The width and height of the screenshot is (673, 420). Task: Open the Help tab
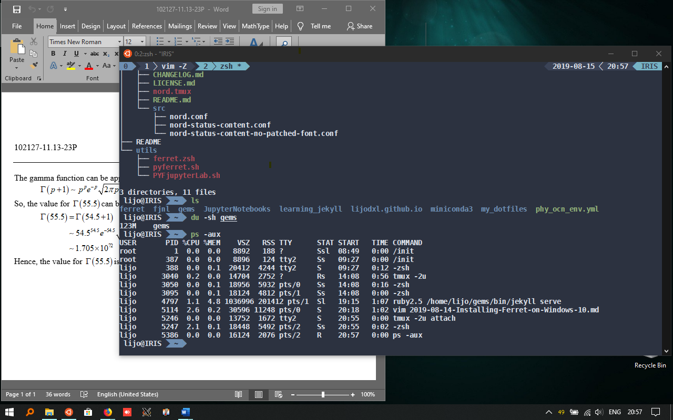[281, 26]
